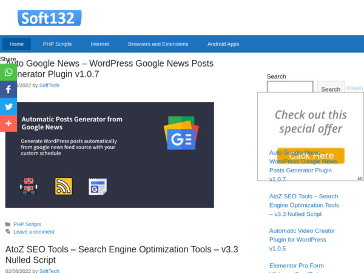Close the ad with Close(X)

(x=354, y=88)
